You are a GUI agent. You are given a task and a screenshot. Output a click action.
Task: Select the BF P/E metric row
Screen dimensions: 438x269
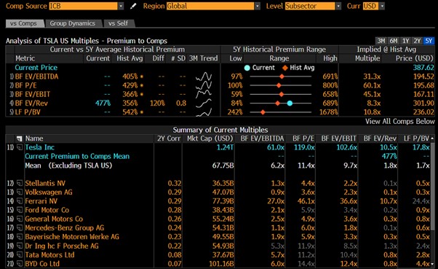220,85
